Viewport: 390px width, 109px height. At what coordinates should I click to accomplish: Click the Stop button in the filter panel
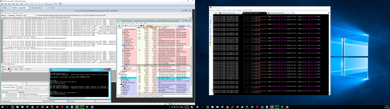(10, 69)
